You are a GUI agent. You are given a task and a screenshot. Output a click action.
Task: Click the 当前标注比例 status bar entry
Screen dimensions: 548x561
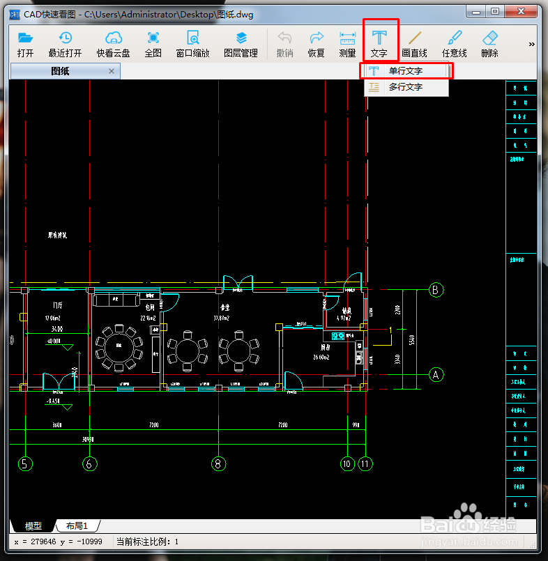[147, 541]
